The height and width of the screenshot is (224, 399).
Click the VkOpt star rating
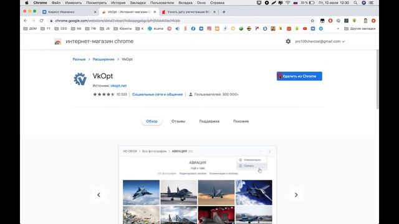[104, 94]
